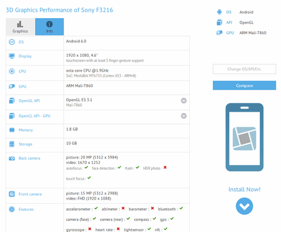Click picture: 15 MP (5312 x 2988) text

(x=92, y=193)
